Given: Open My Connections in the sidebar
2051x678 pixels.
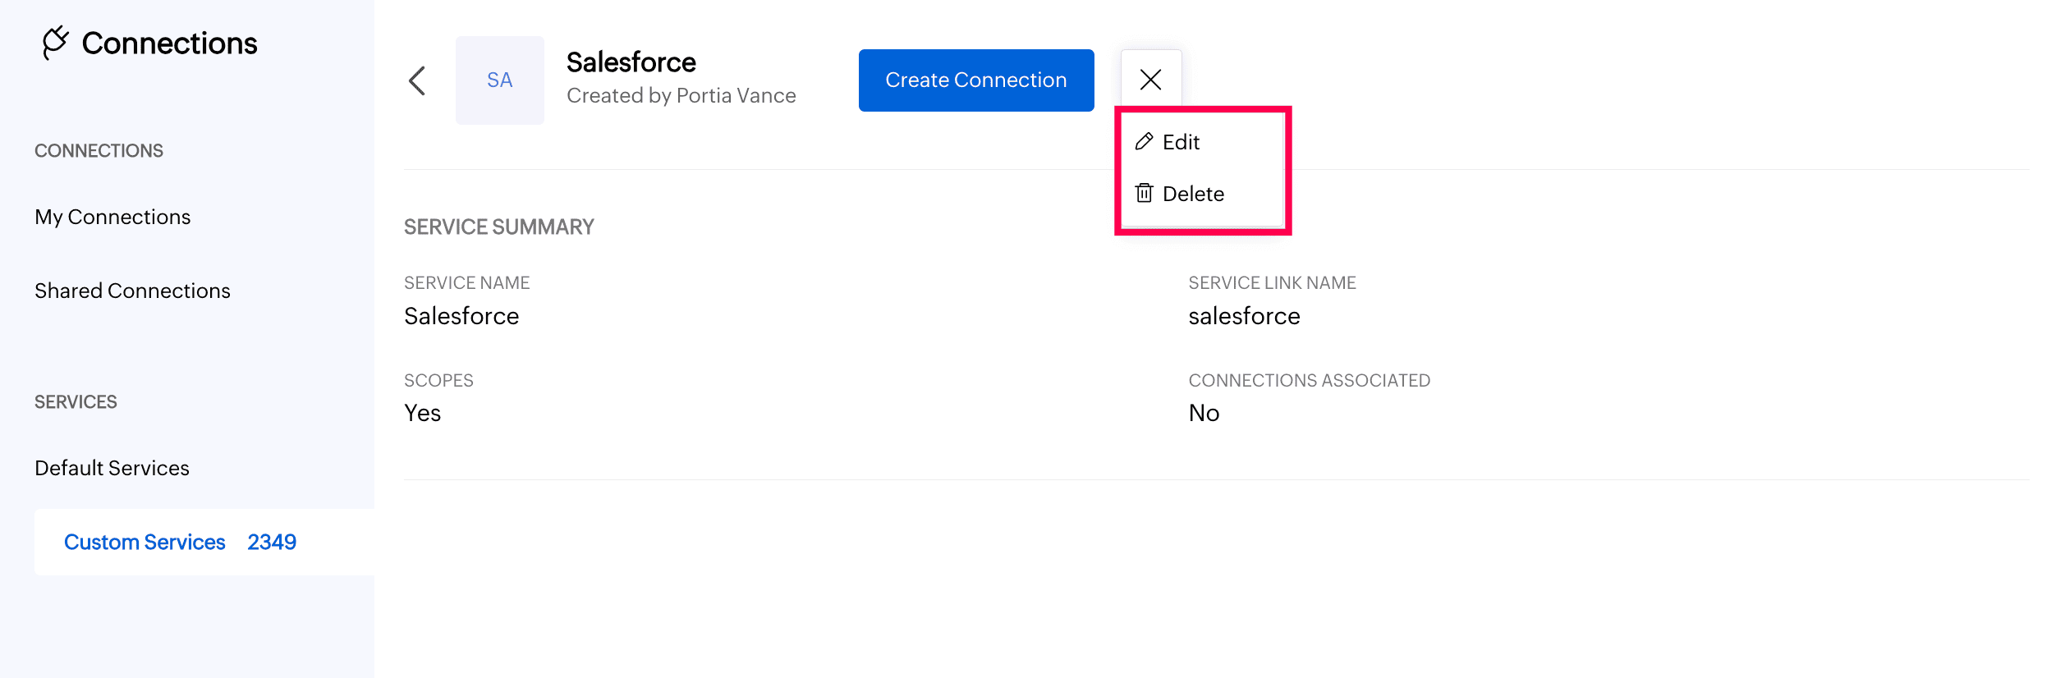Looking at the screenshot, I should [112, 217].
